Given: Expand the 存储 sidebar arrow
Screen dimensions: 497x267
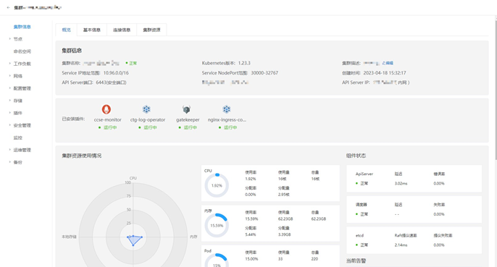Looking at the screenshot, I should pyautogui.click(x=10, y=101).
